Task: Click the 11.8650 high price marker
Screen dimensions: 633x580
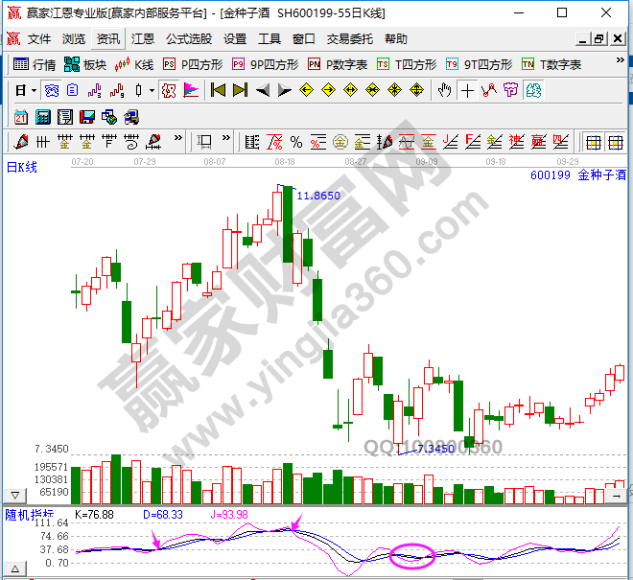Action: coord(318,196)
